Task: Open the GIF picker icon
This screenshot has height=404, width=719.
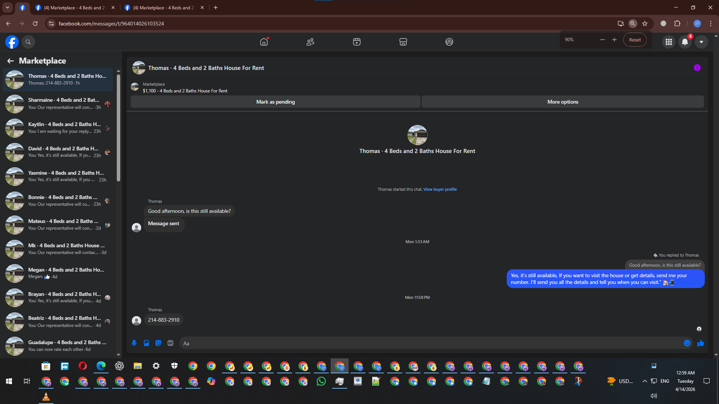Action: [x=170, y=343]
